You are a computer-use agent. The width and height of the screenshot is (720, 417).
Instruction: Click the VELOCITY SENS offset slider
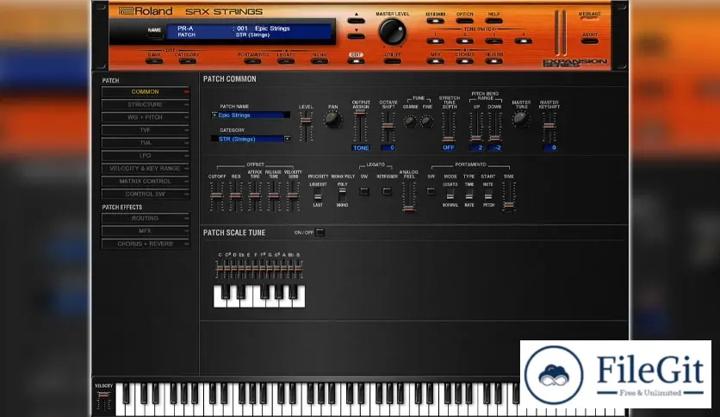click(293, 196)
